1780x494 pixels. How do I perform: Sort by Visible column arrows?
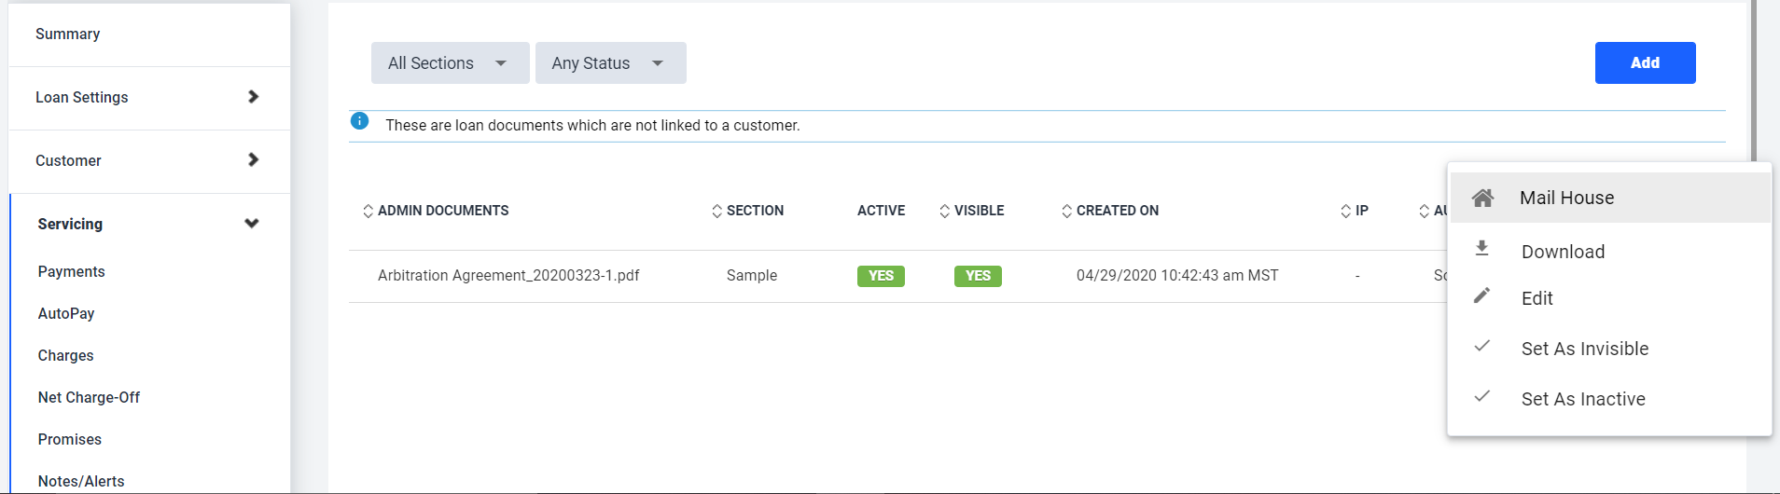point(944,211)
